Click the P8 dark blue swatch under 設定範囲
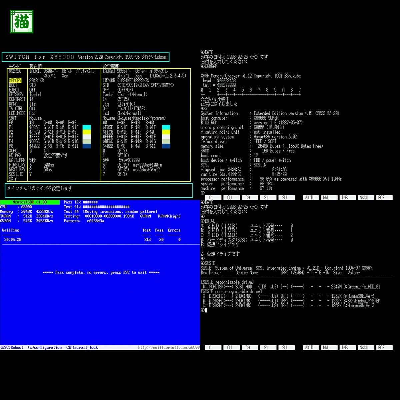The image size is (400, 400). 166,146
